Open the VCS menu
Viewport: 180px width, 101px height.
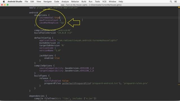coord(104,1)
